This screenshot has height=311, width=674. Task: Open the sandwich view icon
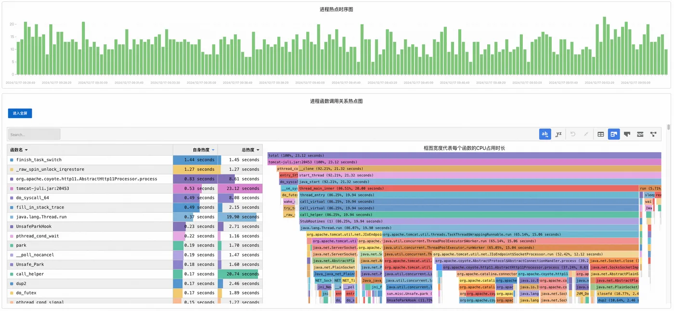[x=640, y=134]
